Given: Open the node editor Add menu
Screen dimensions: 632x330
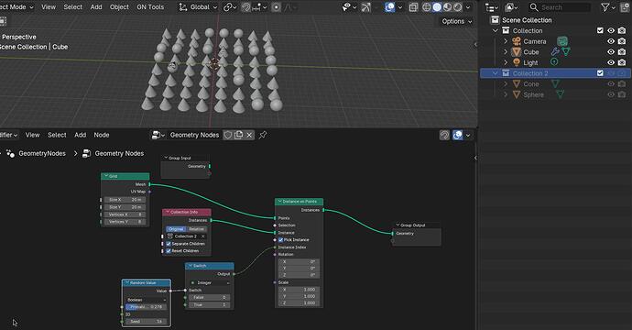Looking at the screenshot, I should 81,135.
